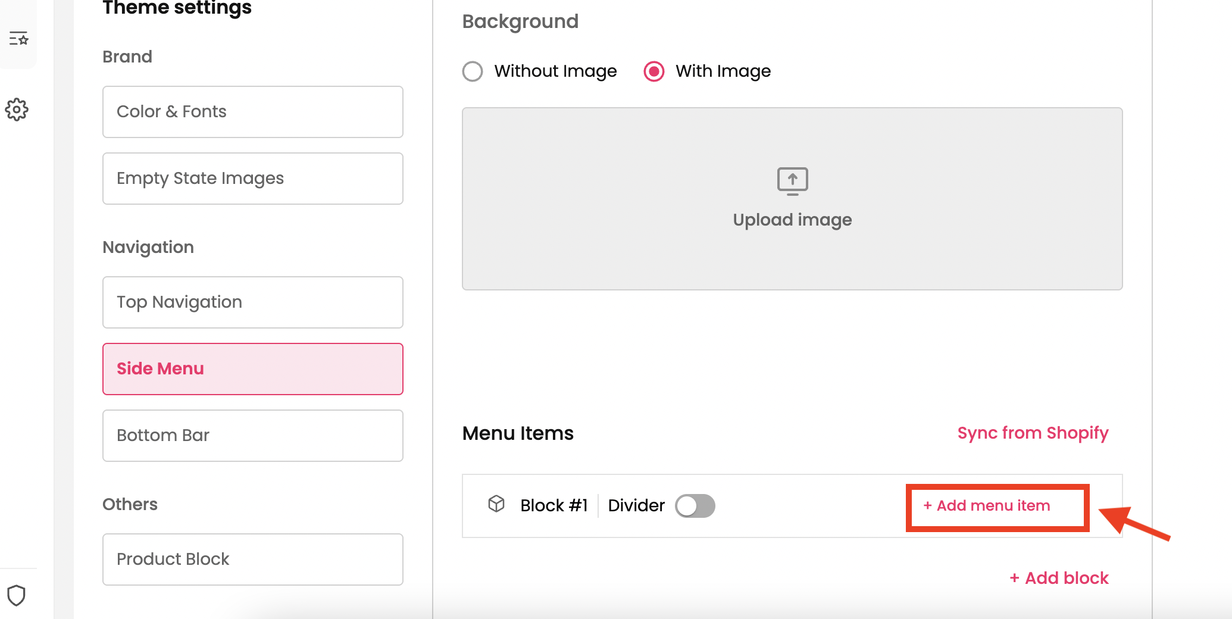The width and height of the screenshot is (1232, 619).
Task: Open Color & Fonts settings
Action: 252,112
